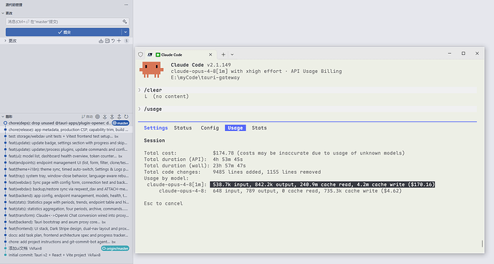Screen dimensions: 494x264
Task: Minimize the terminal window
Action: point(450,54)
